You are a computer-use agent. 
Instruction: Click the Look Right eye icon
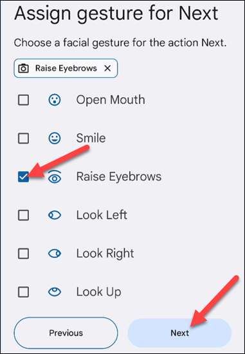55,254
